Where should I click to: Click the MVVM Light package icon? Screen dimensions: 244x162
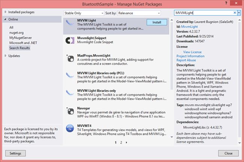[x=69, y=23]
